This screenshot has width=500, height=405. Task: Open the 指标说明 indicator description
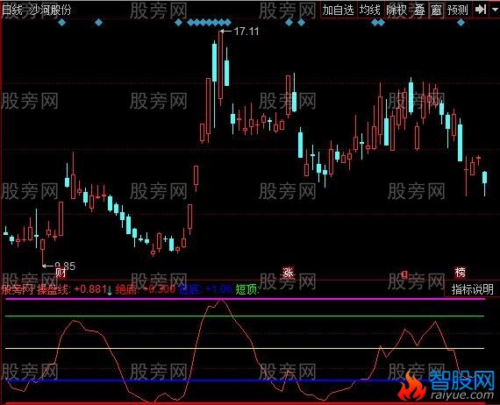pyautogui.click(x=473, y=289)
